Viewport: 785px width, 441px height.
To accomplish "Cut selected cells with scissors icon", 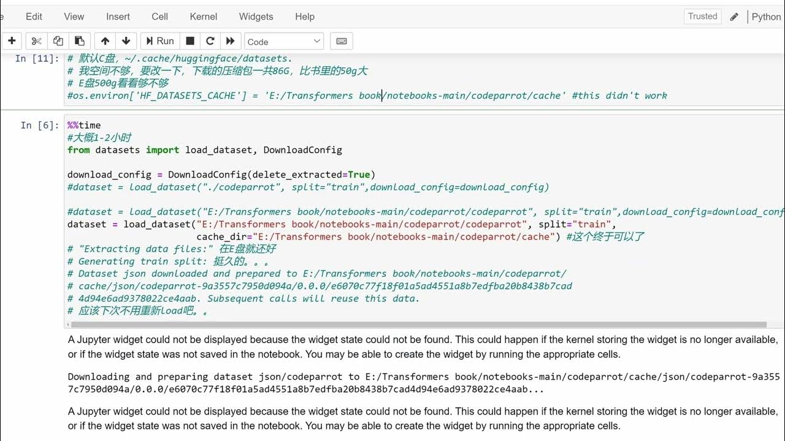I will click(x=37, y=41).
